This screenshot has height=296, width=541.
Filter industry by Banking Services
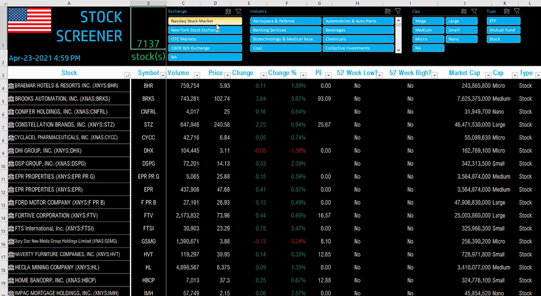click(x=285, y=30)
